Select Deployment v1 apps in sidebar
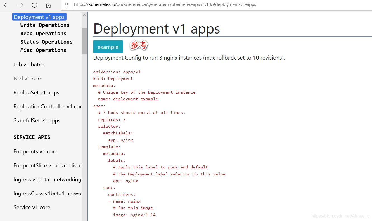 pos(39,17)
